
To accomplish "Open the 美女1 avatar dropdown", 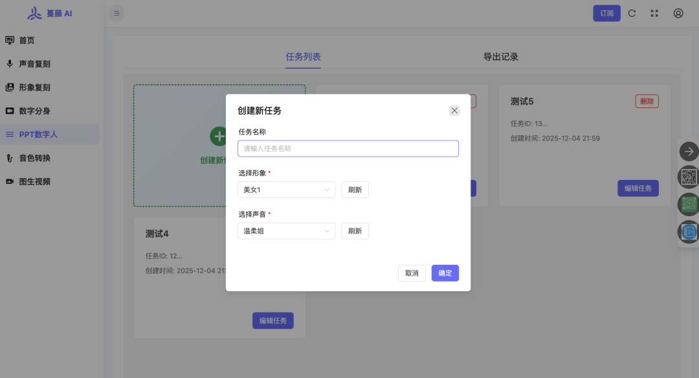I will pos(286,190).
